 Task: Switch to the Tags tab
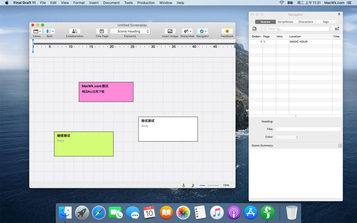point(326,22)
